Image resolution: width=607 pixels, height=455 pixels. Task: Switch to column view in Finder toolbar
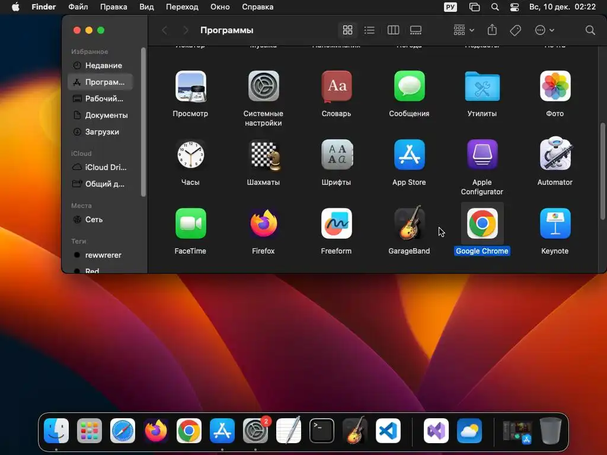click(393, 30)
